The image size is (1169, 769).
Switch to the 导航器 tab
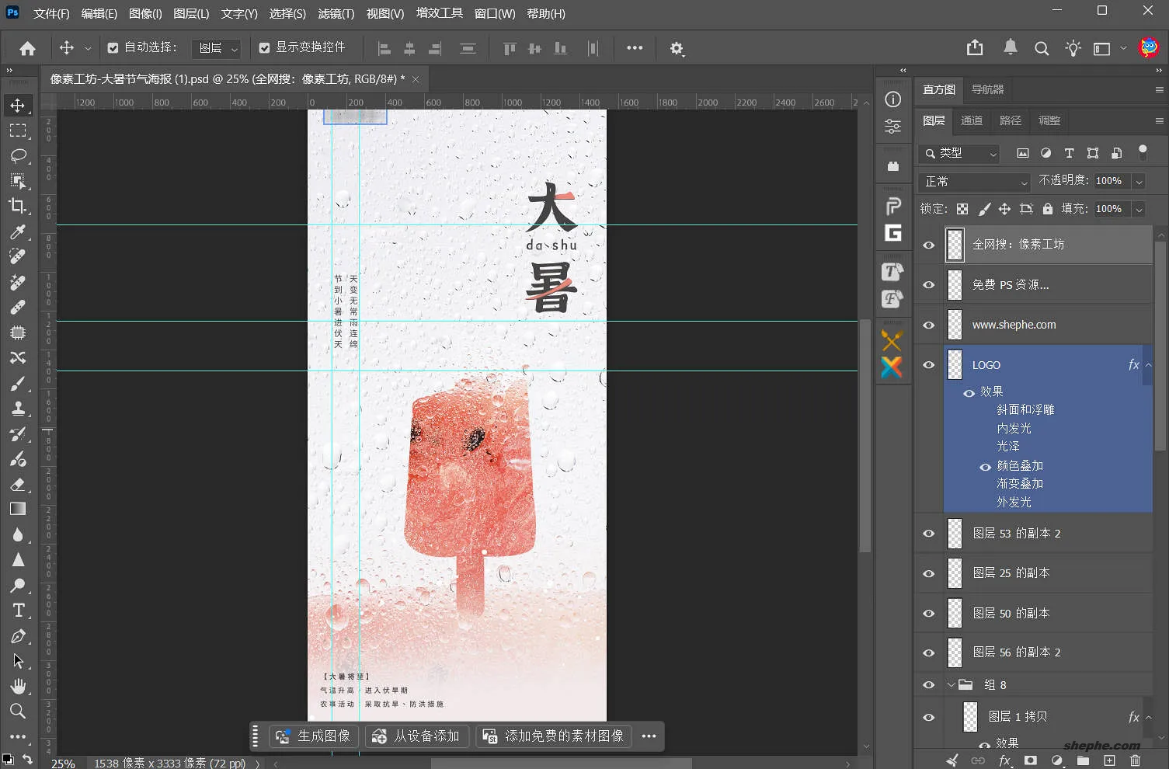point(988,89)
